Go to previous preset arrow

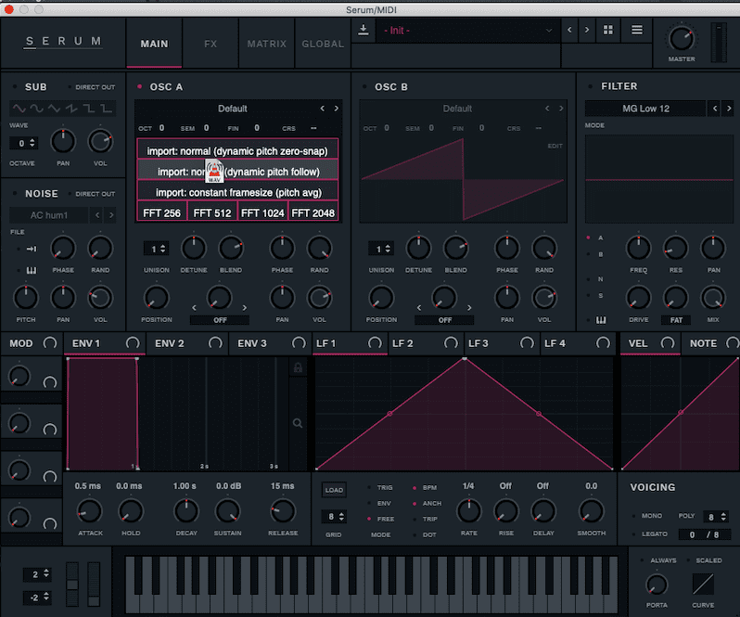pos(569,30)
